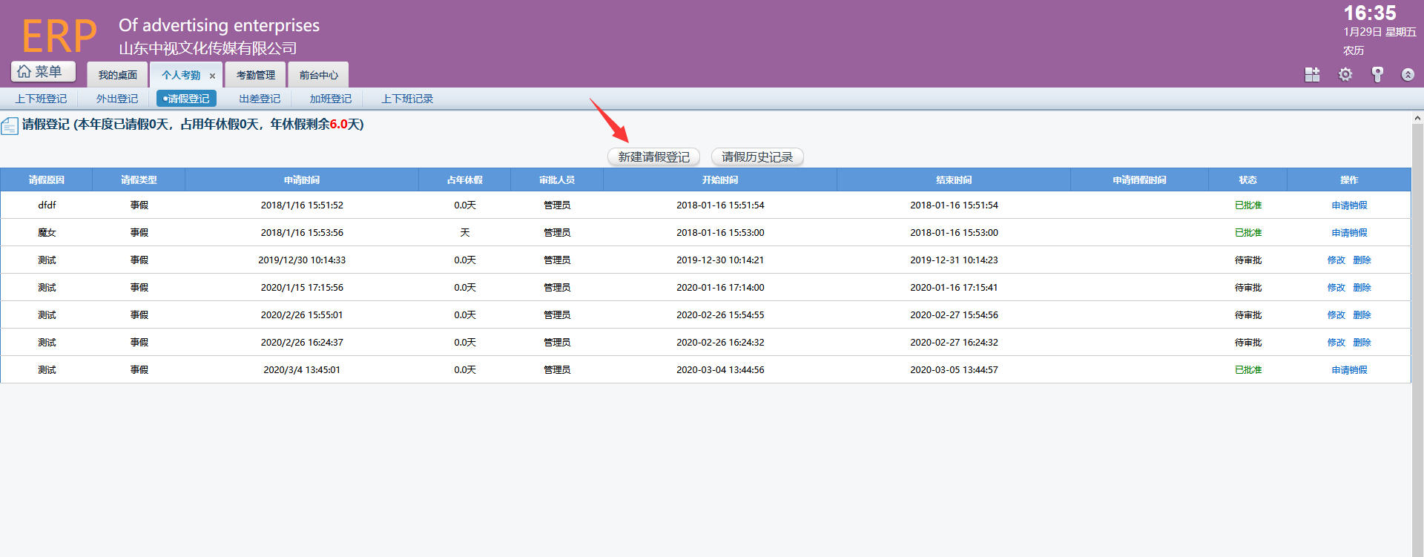Click the 申请销假时间 column header
1424x557 pixels.
pyautogui.click(x=1139, y=180)
